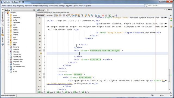
Task: Open the Forward history dropdown arrow
Action: click(x=66, y=16)
